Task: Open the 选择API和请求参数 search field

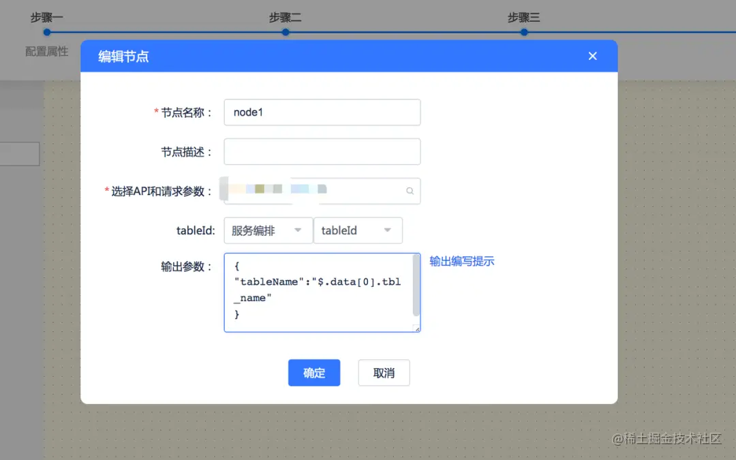Action: 322,191
